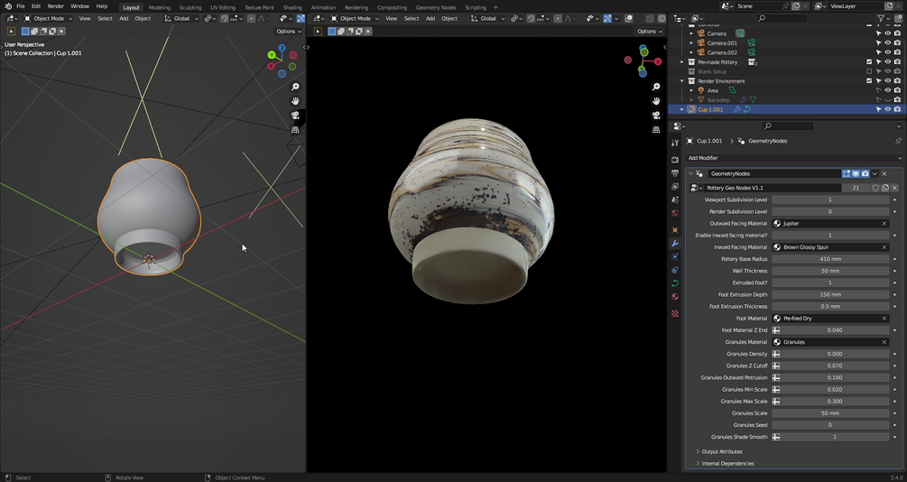Switch orthographic grid icon in right viewport
This screenshot has width=907, height=482.
[x=656, y=130]
